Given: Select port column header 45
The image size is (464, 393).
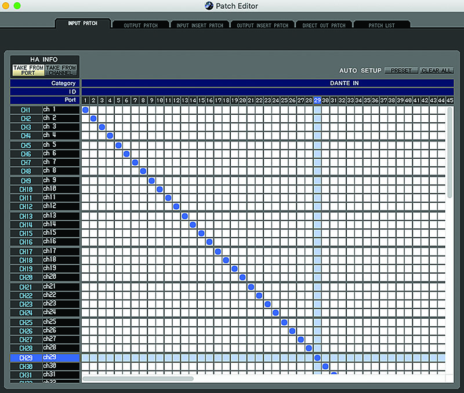Looking at the screenshot, I should (x=450, y=100).
